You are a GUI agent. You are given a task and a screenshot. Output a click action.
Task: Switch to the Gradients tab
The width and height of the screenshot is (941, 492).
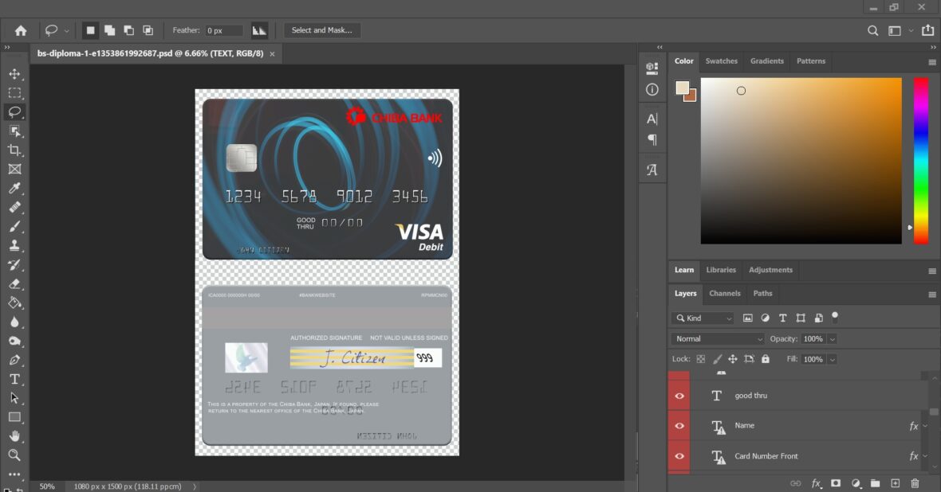(767, 61)
